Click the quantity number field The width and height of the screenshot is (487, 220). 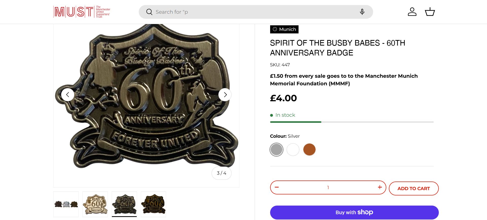[x=328, y=188]
